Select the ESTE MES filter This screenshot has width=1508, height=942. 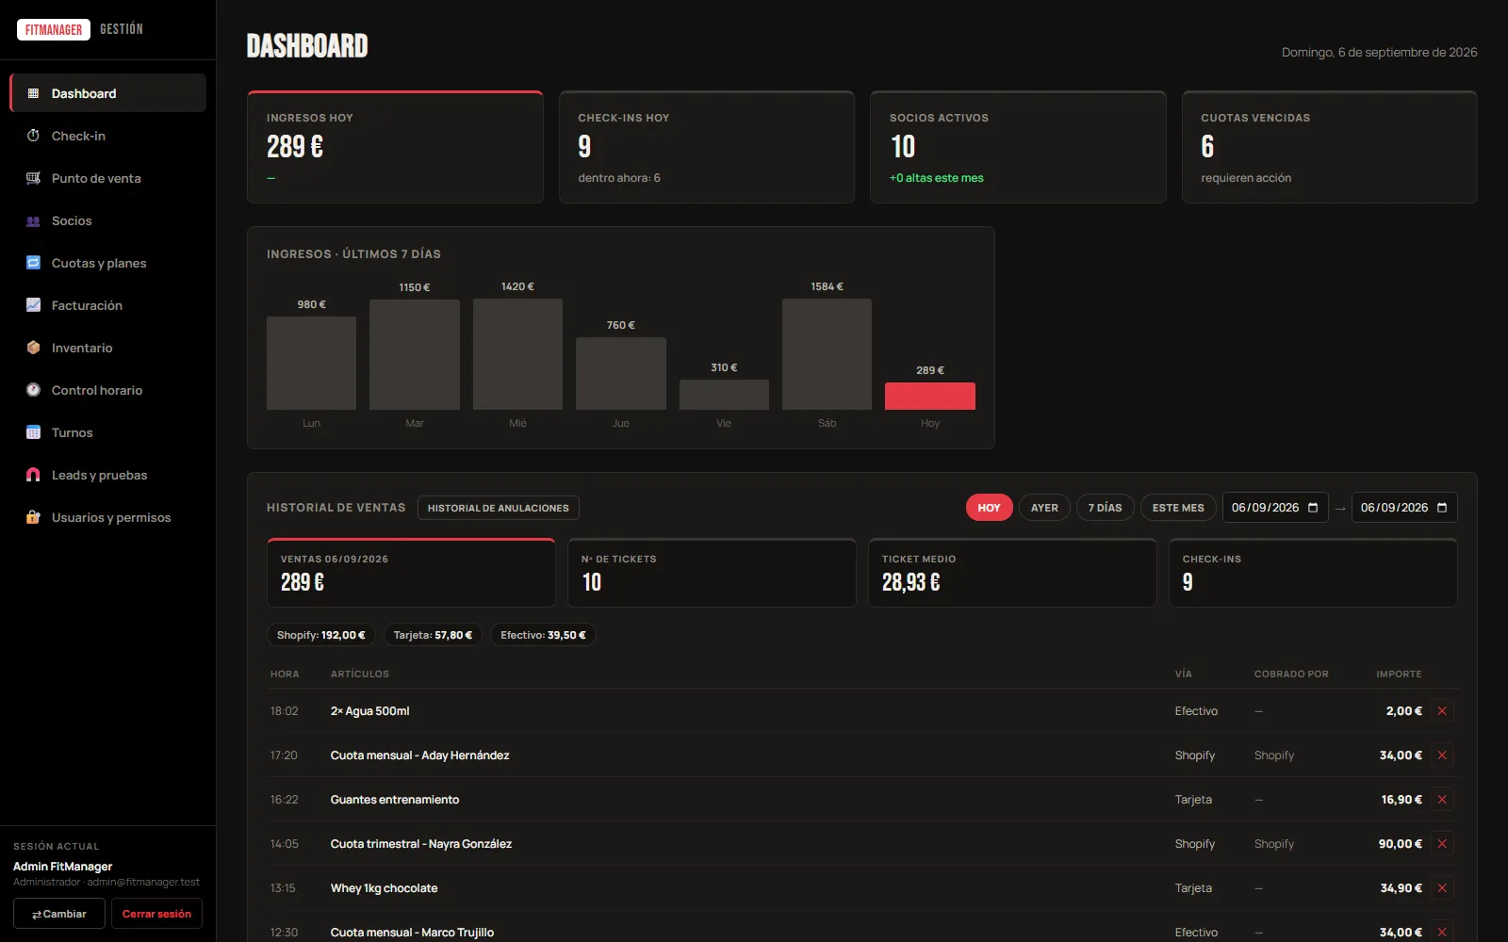(1178, 508)
